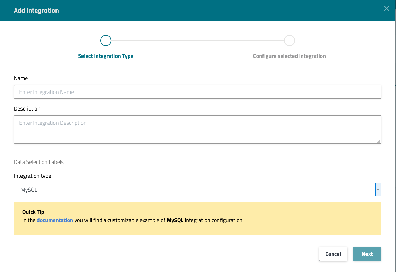Select the 'Select Integration Type' step label
The image size is (396, 272).
click(106, 56)
